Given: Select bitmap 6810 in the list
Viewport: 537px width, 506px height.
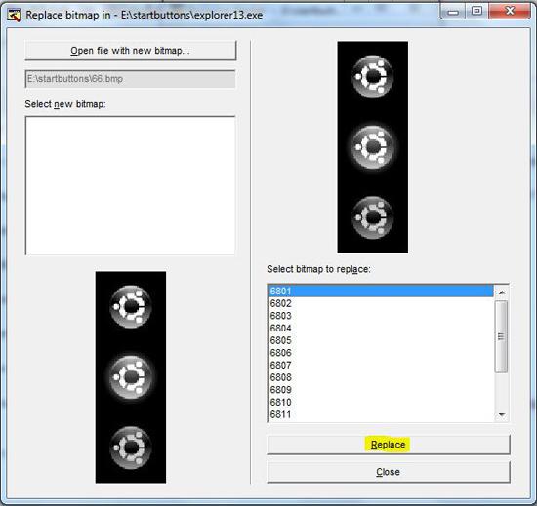Looking at the screenshot, I should [x=380, y=402].
